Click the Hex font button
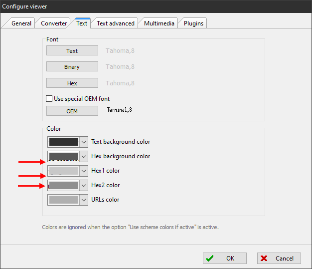312x269 pixels. [x=72, y=83]
